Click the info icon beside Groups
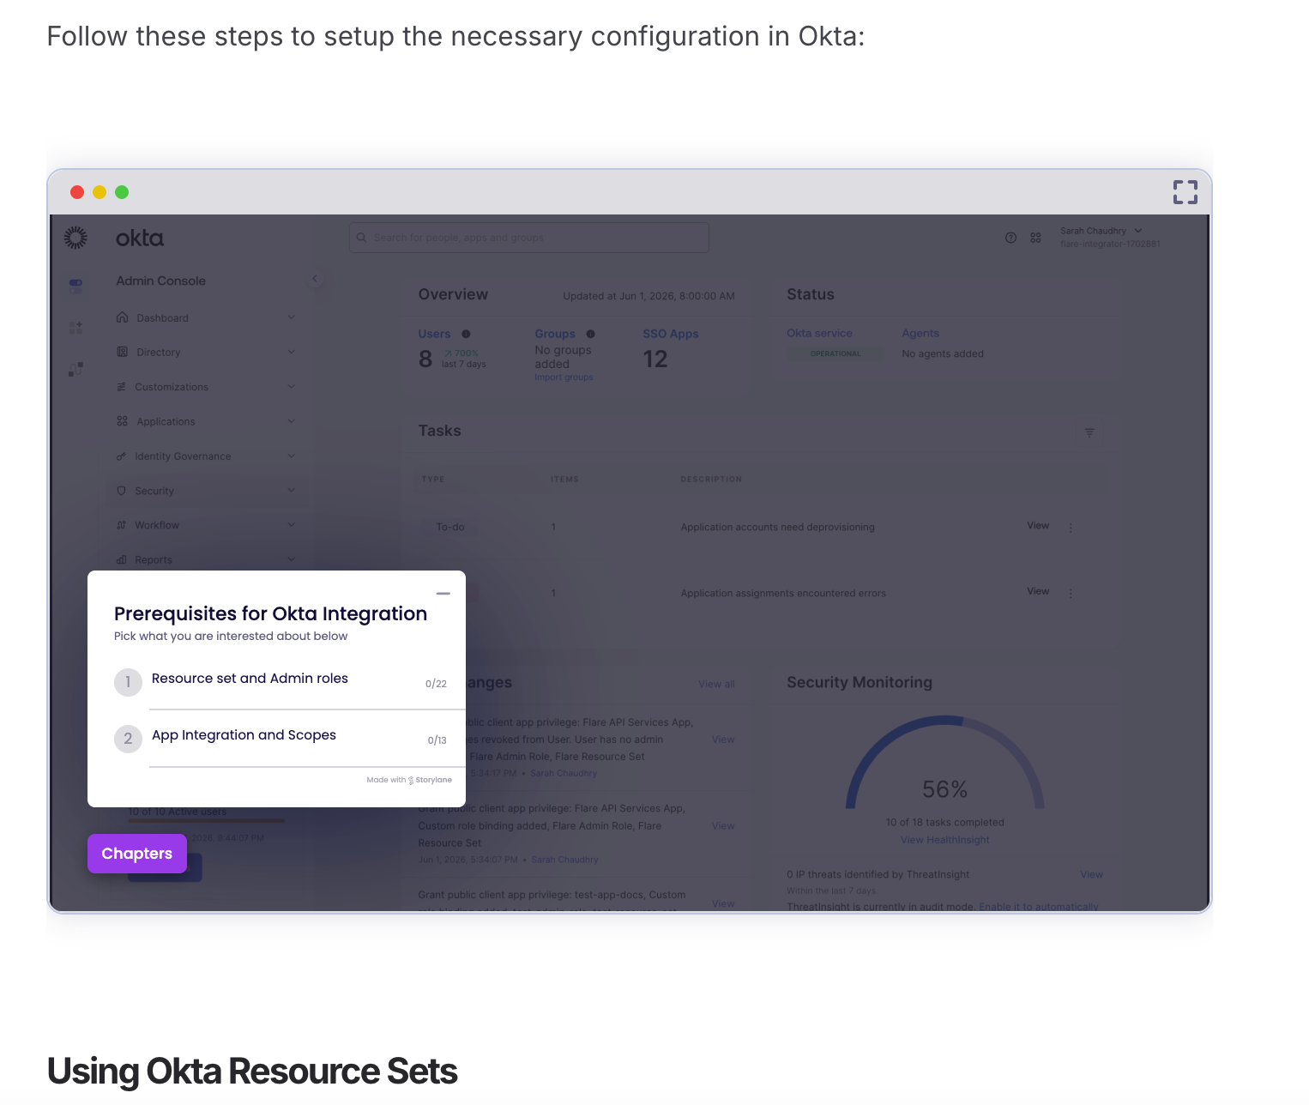The height and width of the screenshot is (1105, 1309). pyautogui.click(x=590, y=334)
